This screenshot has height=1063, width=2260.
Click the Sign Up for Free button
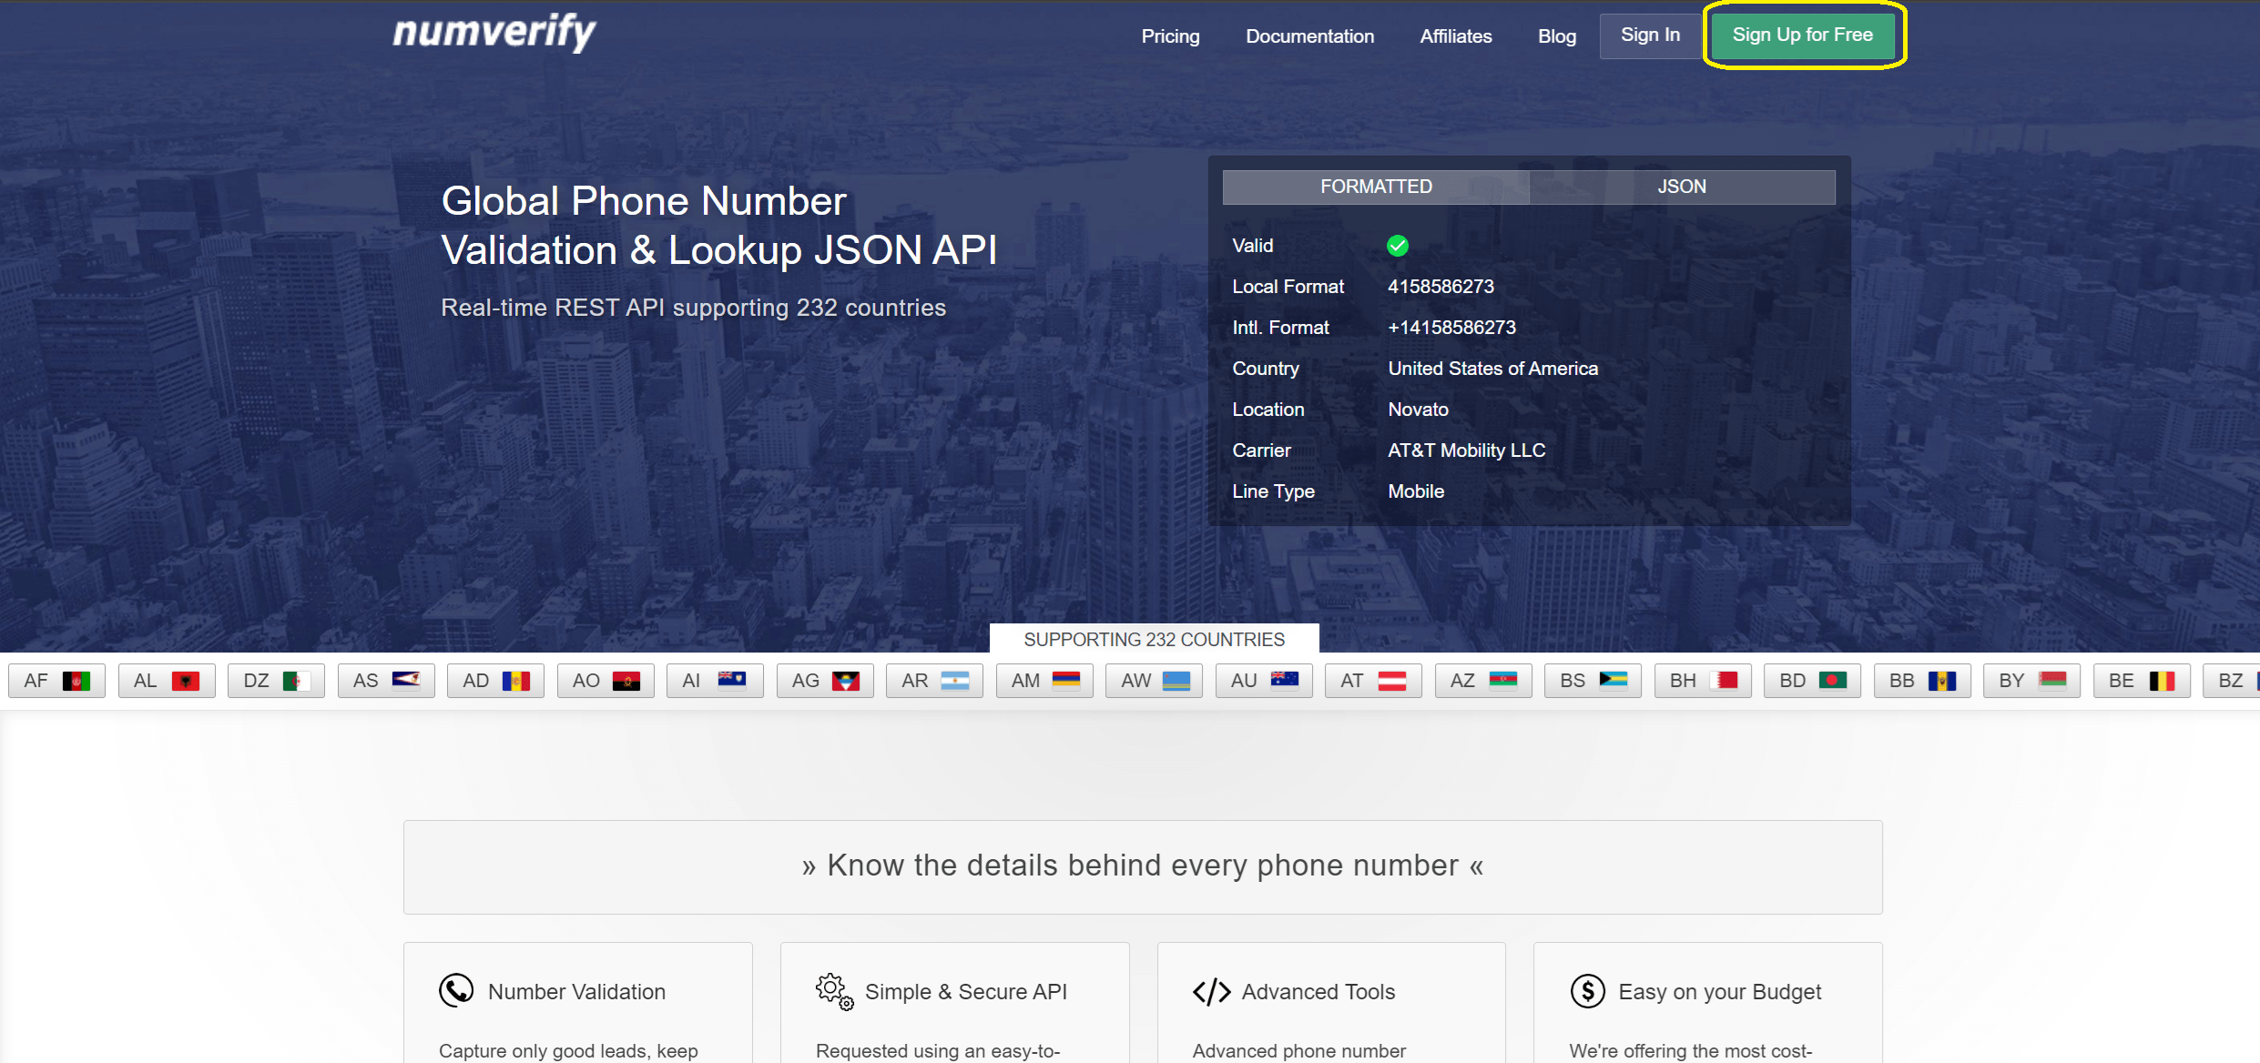pyautogui.click(x=1802, y=35)
